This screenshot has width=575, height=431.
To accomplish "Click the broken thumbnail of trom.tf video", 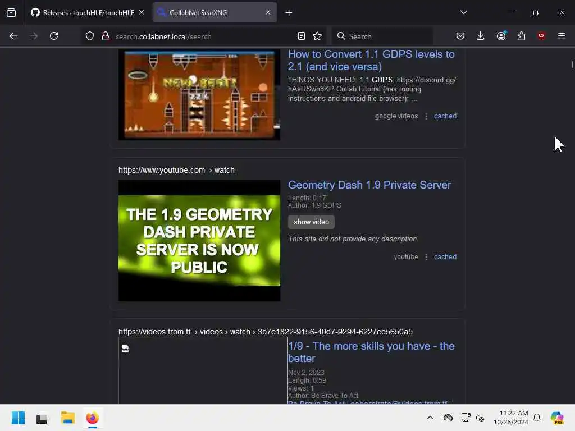I will (203, 371).
